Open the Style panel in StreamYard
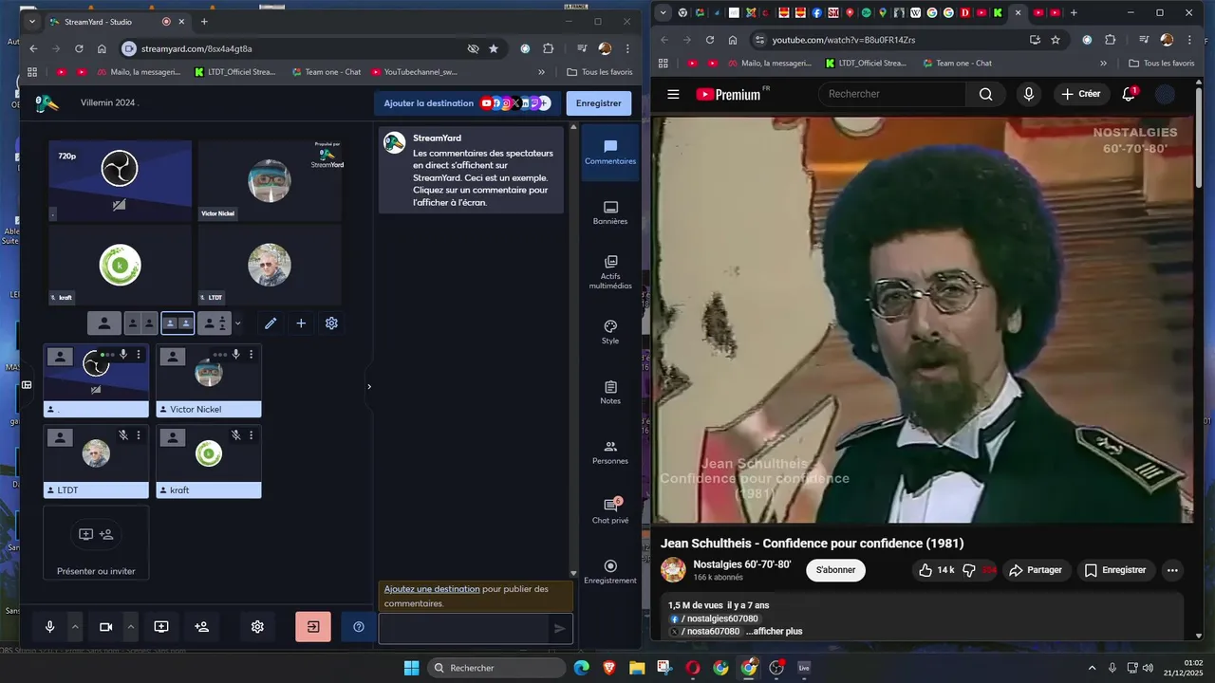This screenshot has width=1215, height=683. tap(610, 332)
